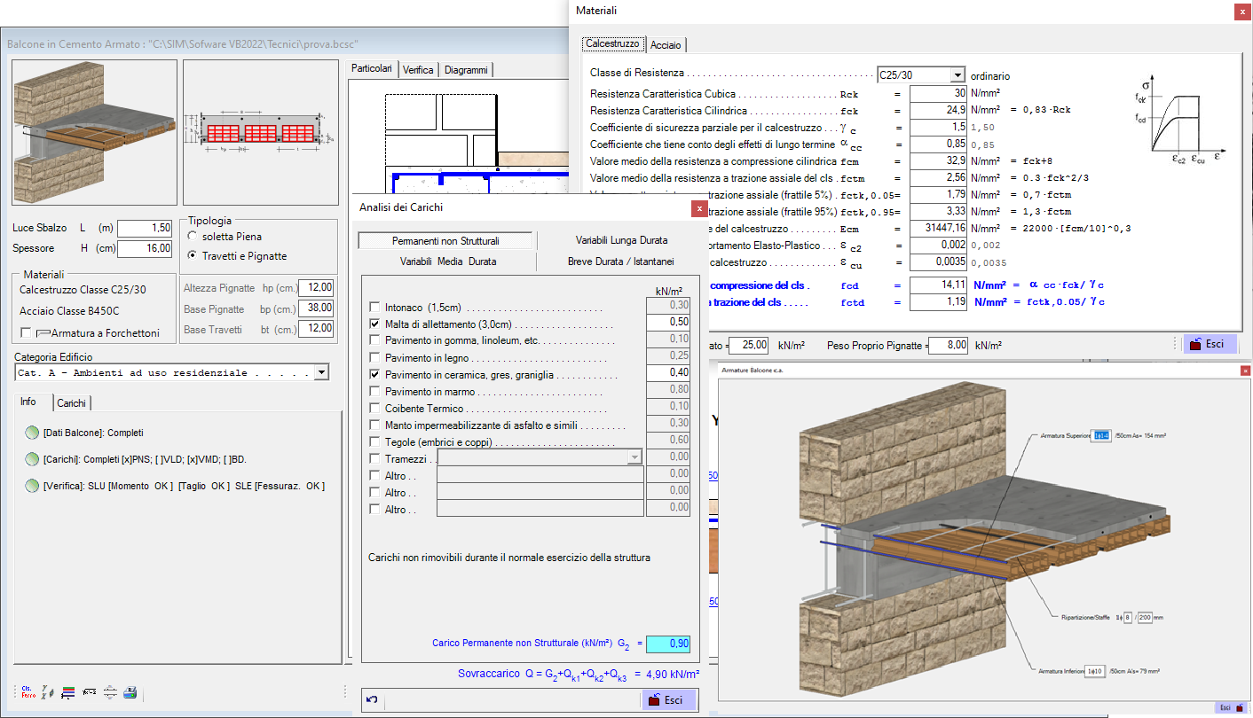The height and width of the screenshot is (718, 1253).
Task: Click the green status light for Dati Balcone
Action: (33, 433)
